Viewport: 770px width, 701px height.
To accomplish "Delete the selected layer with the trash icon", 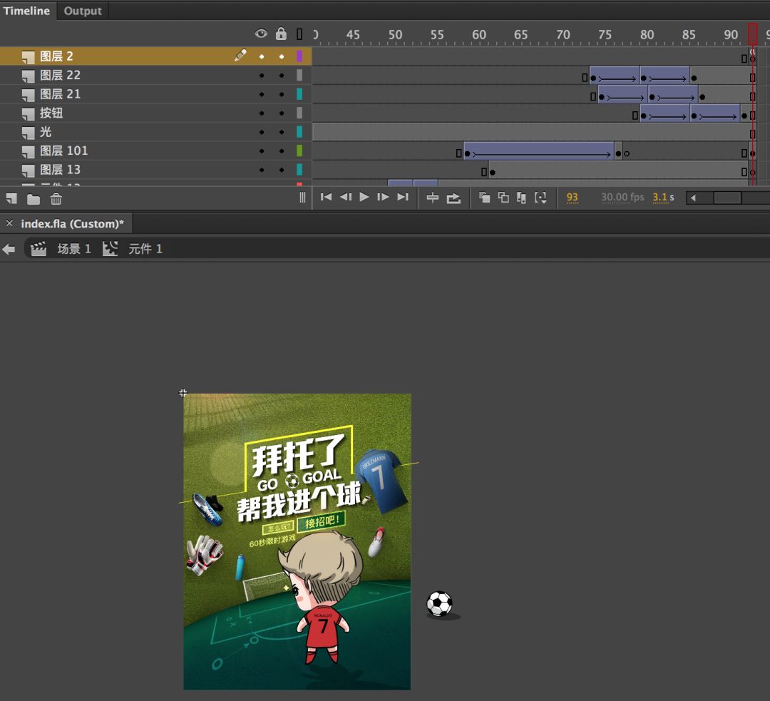I will [x=56, y=198].
